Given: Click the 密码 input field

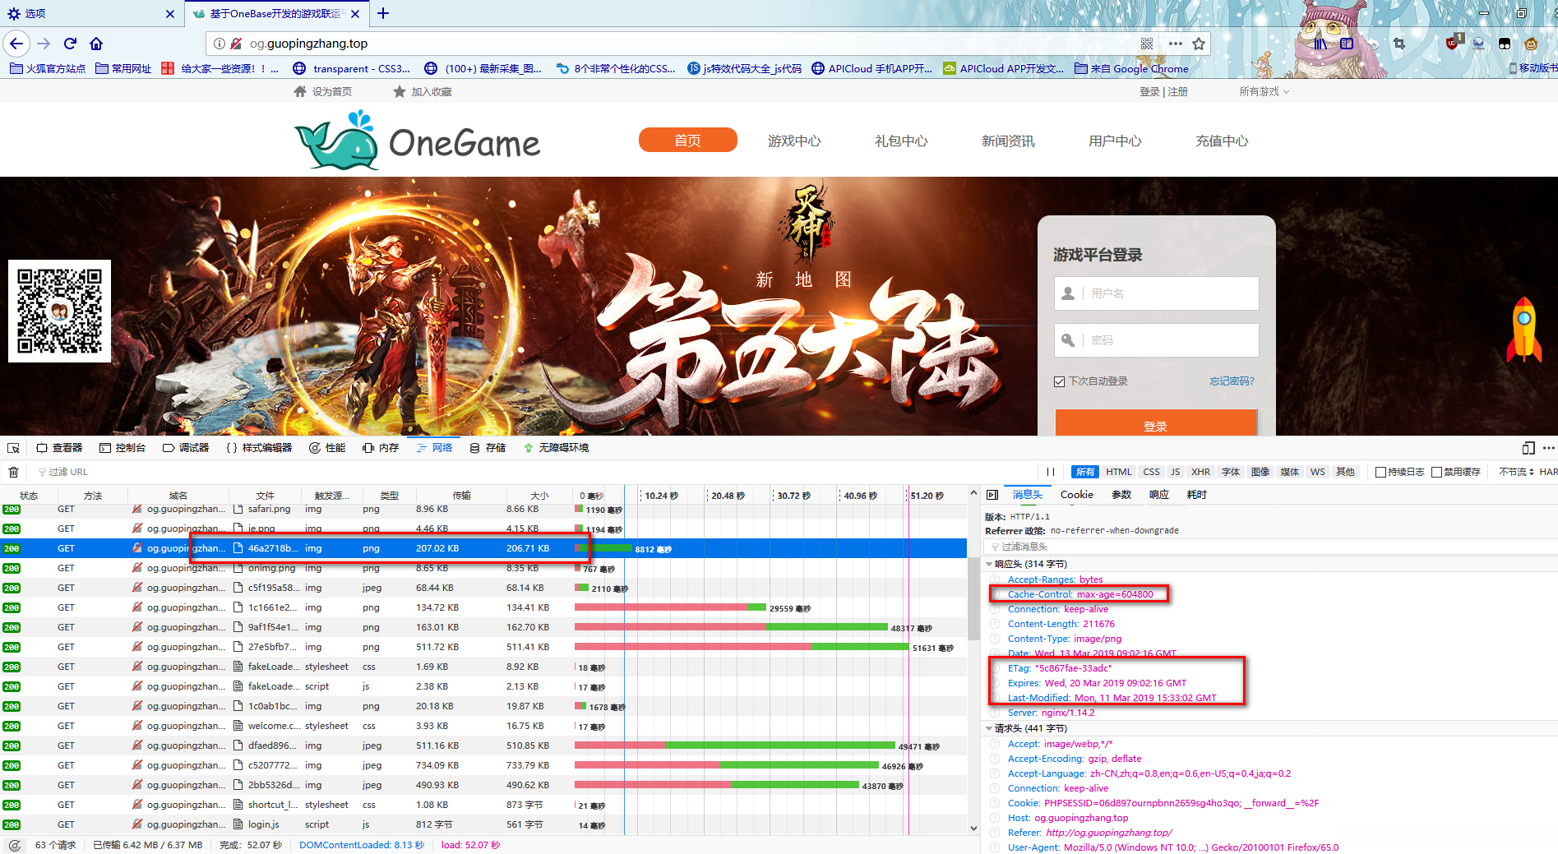Looking at the screenshot, I should pos(1157,340).
